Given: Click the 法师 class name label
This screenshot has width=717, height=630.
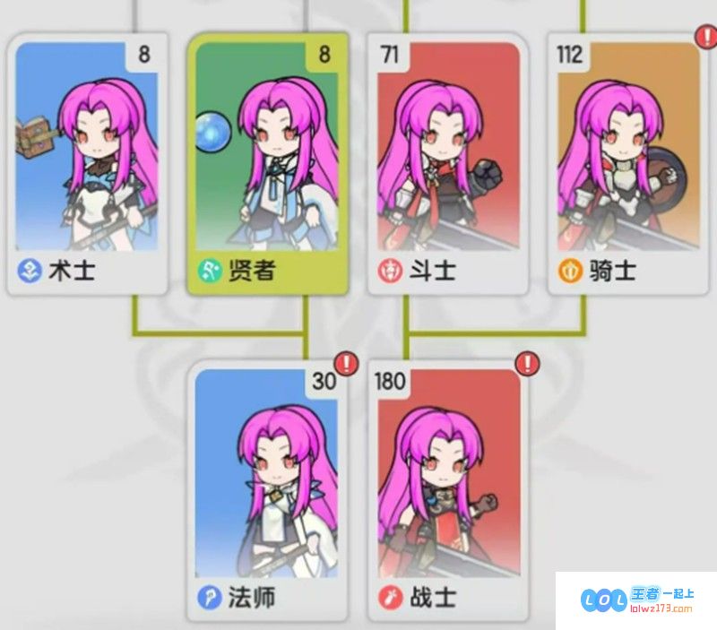Looking at the screenshot, I should pos(252,598).
